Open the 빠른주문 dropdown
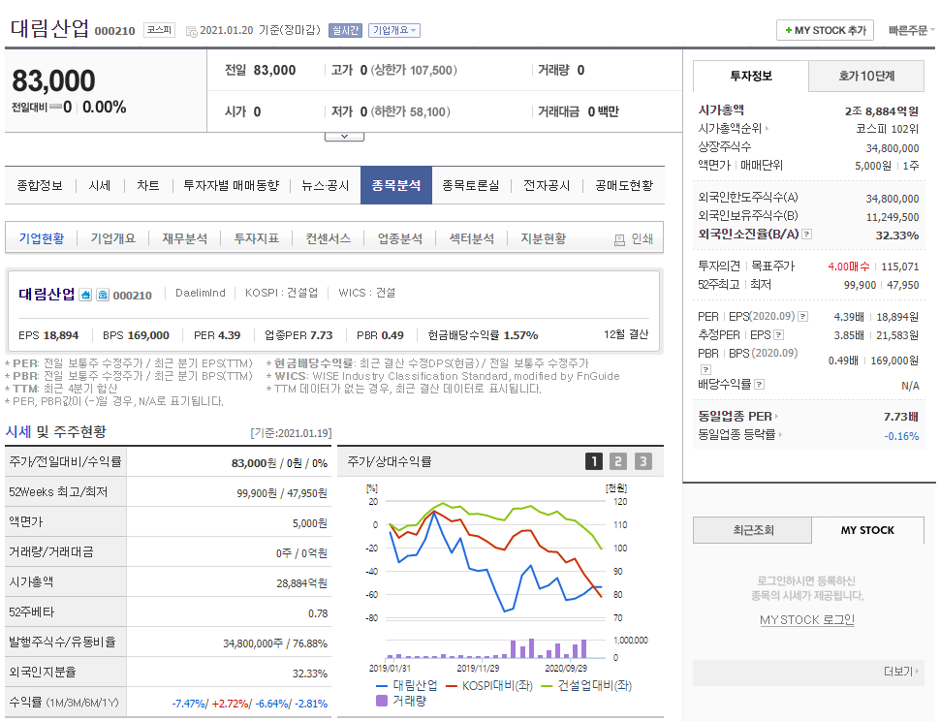Screen dimensions: 940x721 click(911, 30)
